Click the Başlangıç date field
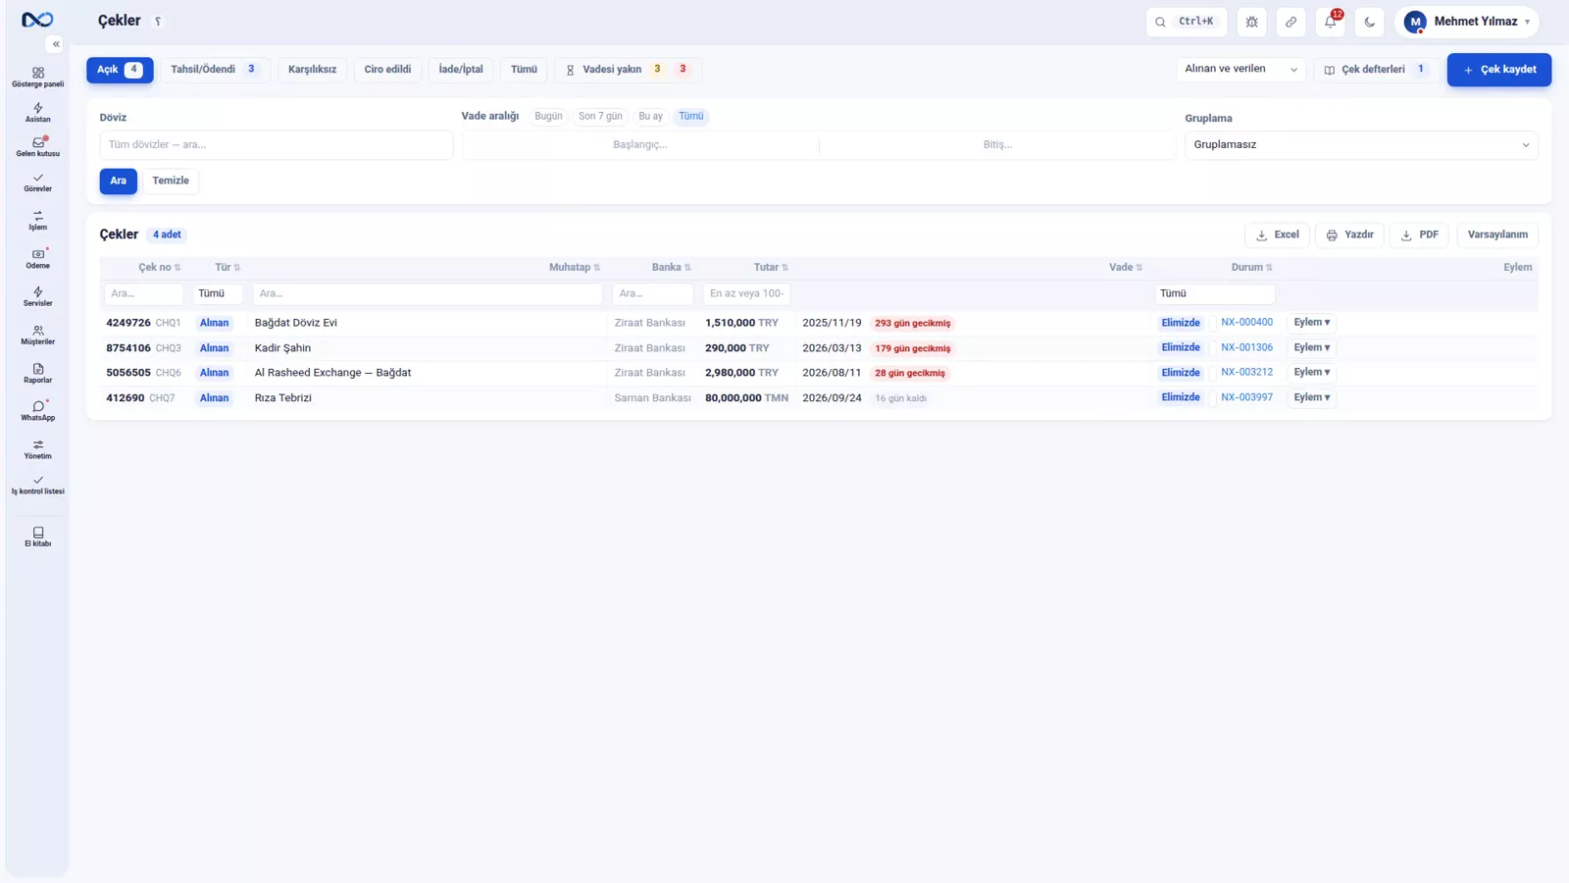1569x883 pixels. tap(640, 144)
